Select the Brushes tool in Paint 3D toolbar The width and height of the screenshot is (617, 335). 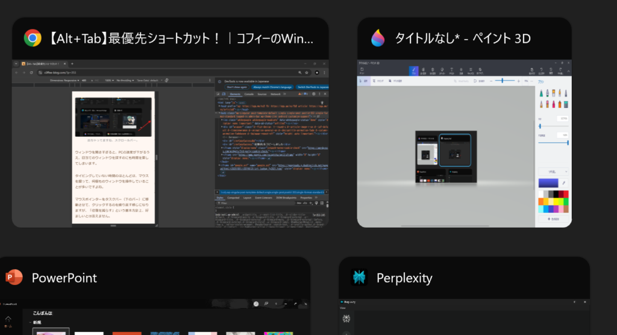pyautogui.click(x=413, y=71)
